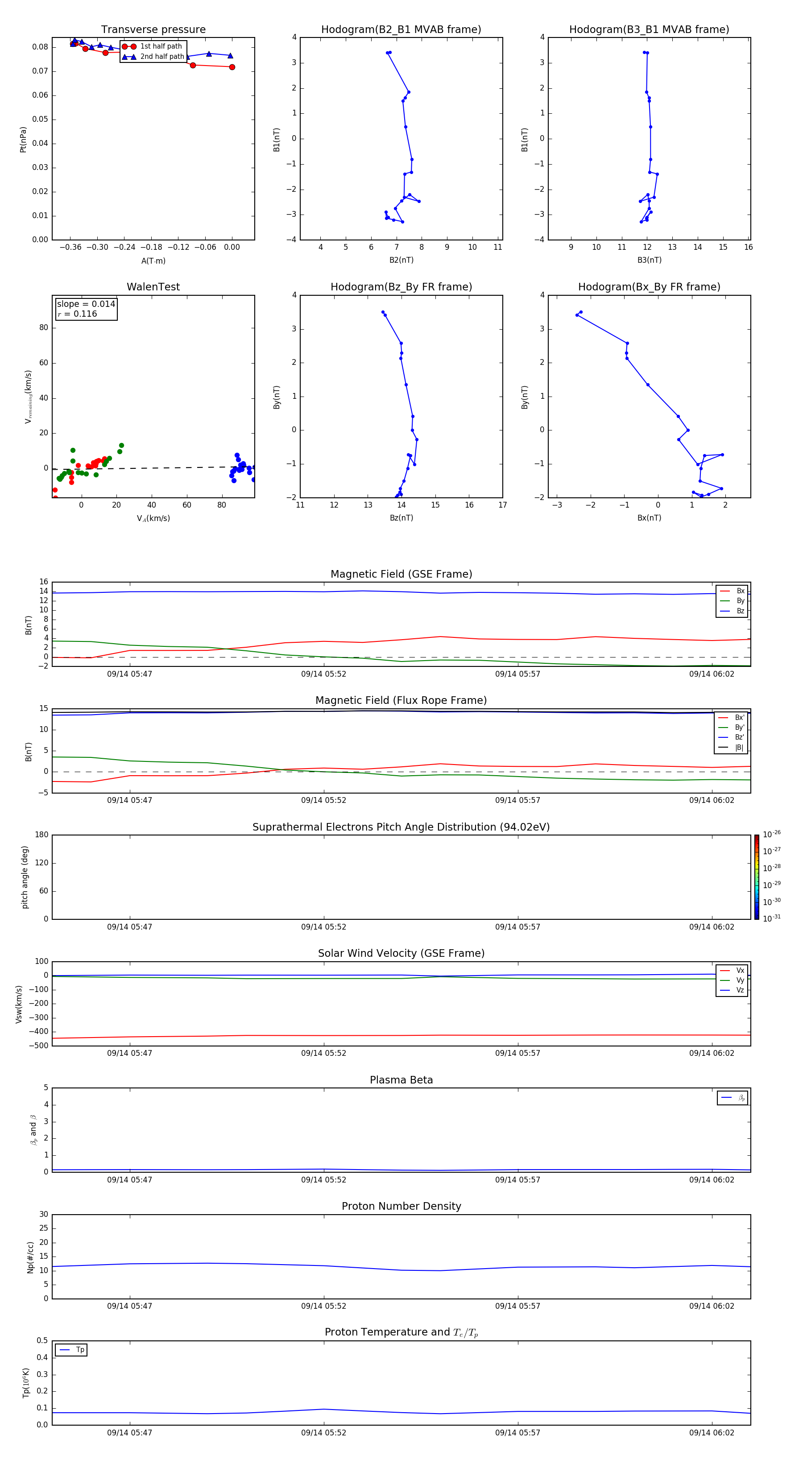
Task: Click the 'Bx(nT)' x-axis label
Action: 649,518
